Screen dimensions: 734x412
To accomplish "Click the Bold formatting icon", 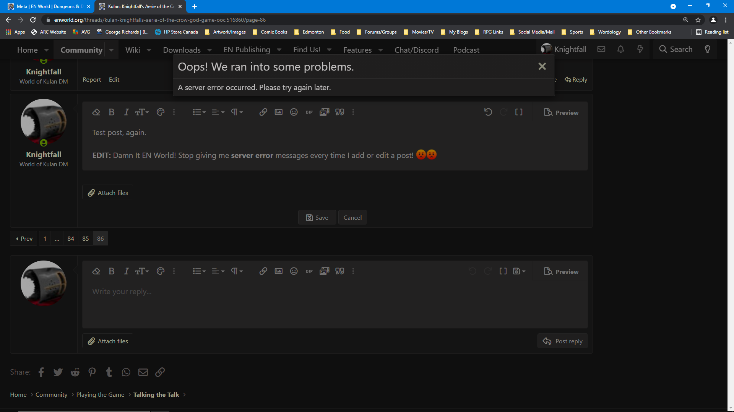I will pos(111,112).
